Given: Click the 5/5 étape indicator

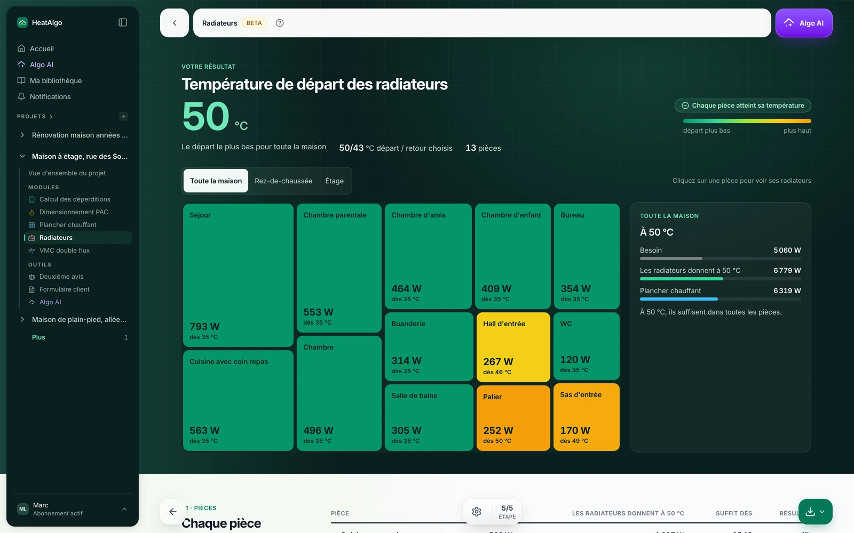Looking at the screenshot, I should (x=507, y=512).
